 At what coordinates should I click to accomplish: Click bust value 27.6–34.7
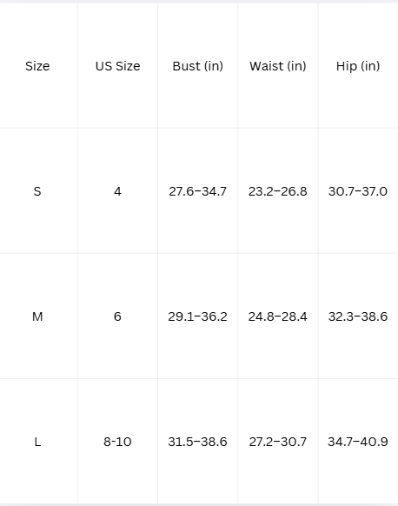[198, 191]
